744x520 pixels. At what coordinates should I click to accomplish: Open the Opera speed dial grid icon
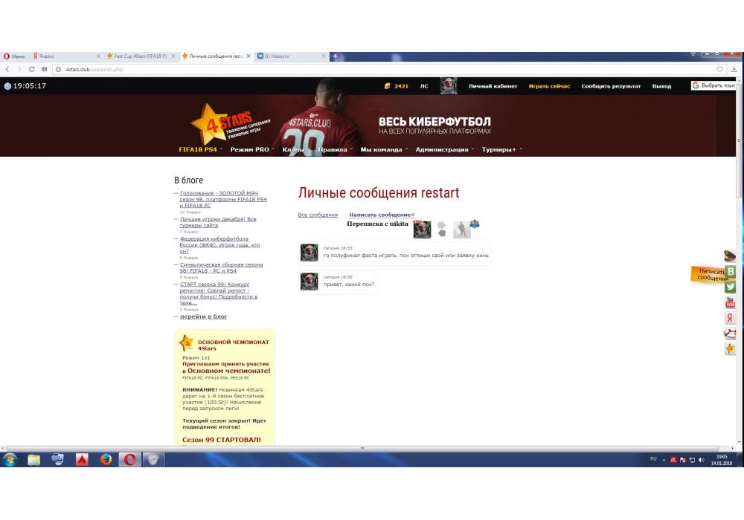tap(45, 69)
